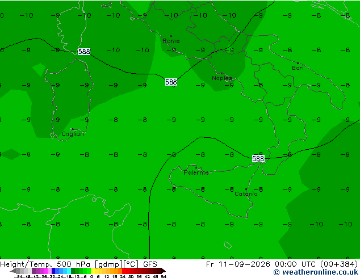Click the Rome city label
Screen dimensions: 360x278
coord(171,41)
